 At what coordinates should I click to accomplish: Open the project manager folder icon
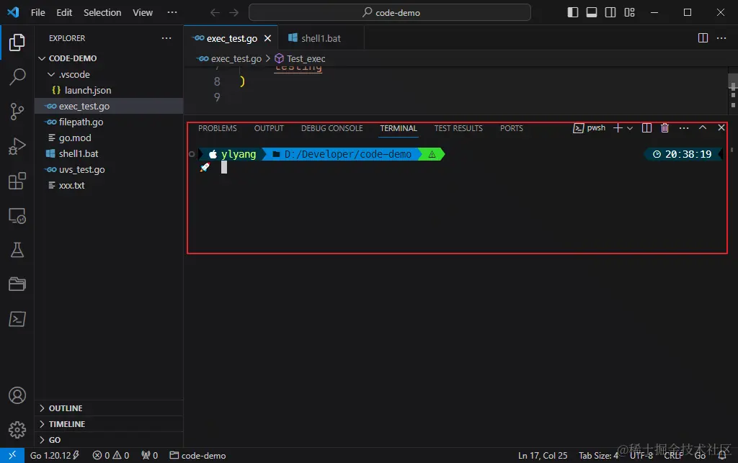[17, 284]
